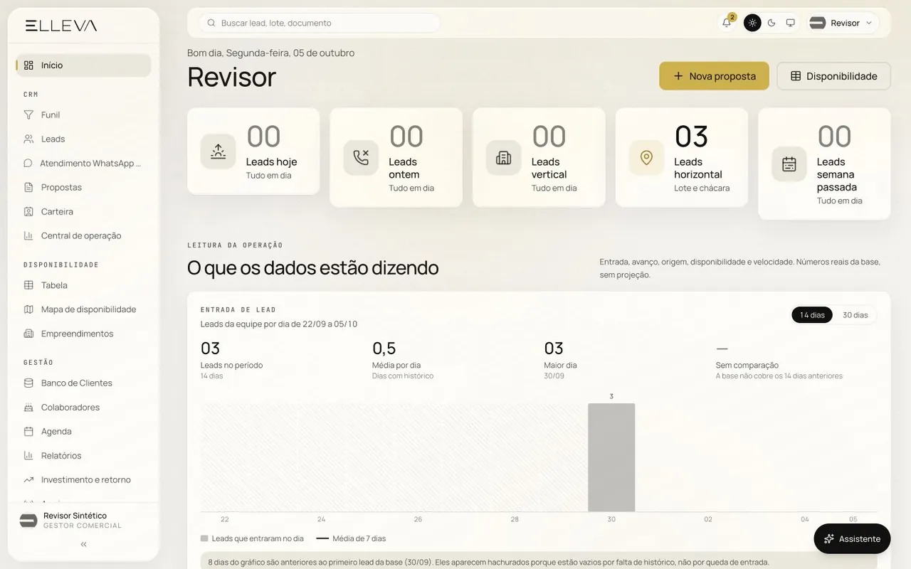Open Mapa de disponibilidade map icon
The width and height of the screenshot is (911, 569).
coord(28,309)
